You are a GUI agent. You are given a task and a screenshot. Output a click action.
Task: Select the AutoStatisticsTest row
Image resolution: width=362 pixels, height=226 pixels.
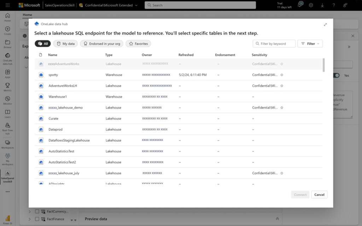pos(179,151)
